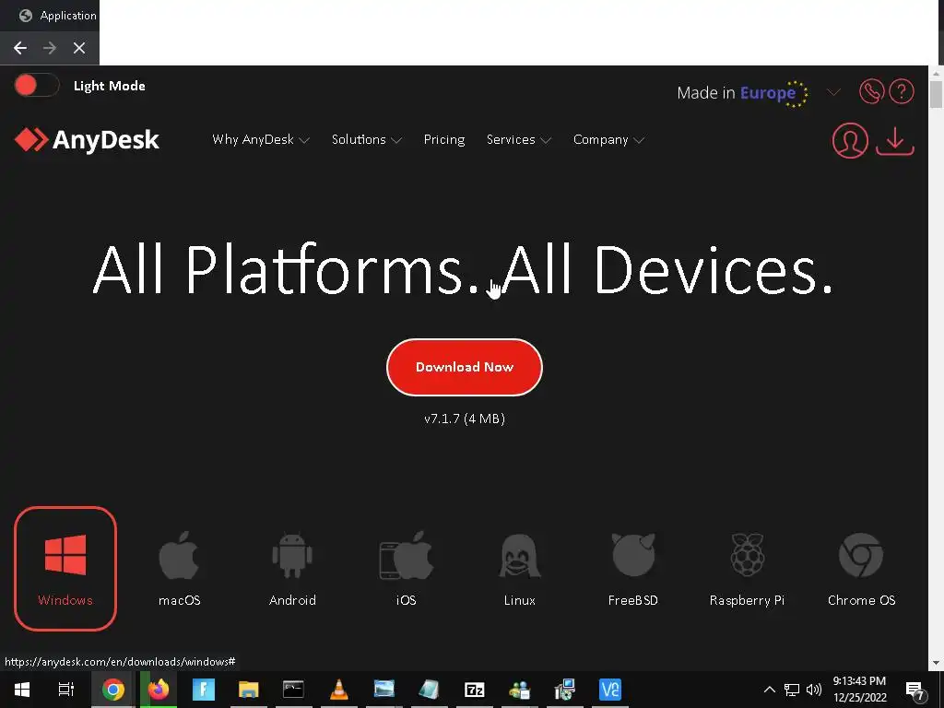The height and width of the screenshot is (708, 944).
Task: Click the phone contact icon
Action: [x=871, y=91]
